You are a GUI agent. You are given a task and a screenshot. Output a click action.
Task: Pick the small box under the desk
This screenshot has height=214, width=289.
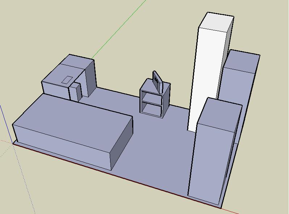tap(76, 91)
